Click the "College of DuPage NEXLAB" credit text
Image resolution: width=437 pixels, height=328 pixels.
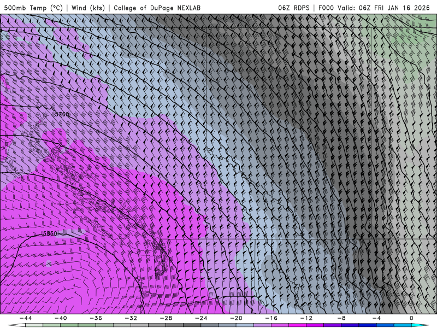pyautogui.click(x=157, y=8)
